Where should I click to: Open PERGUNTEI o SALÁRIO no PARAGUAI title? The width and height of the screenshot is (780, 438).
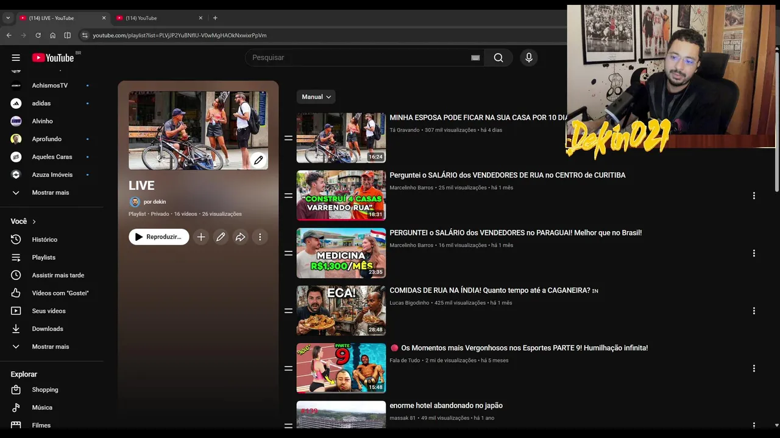(x=516, y=233)
